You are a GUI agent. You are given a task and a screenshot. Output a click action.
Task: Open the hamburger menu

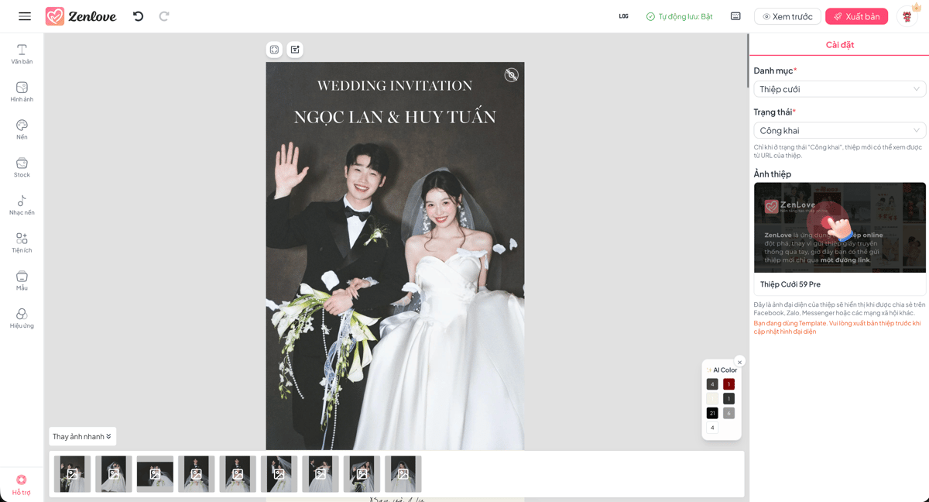[x=24, y=15]
